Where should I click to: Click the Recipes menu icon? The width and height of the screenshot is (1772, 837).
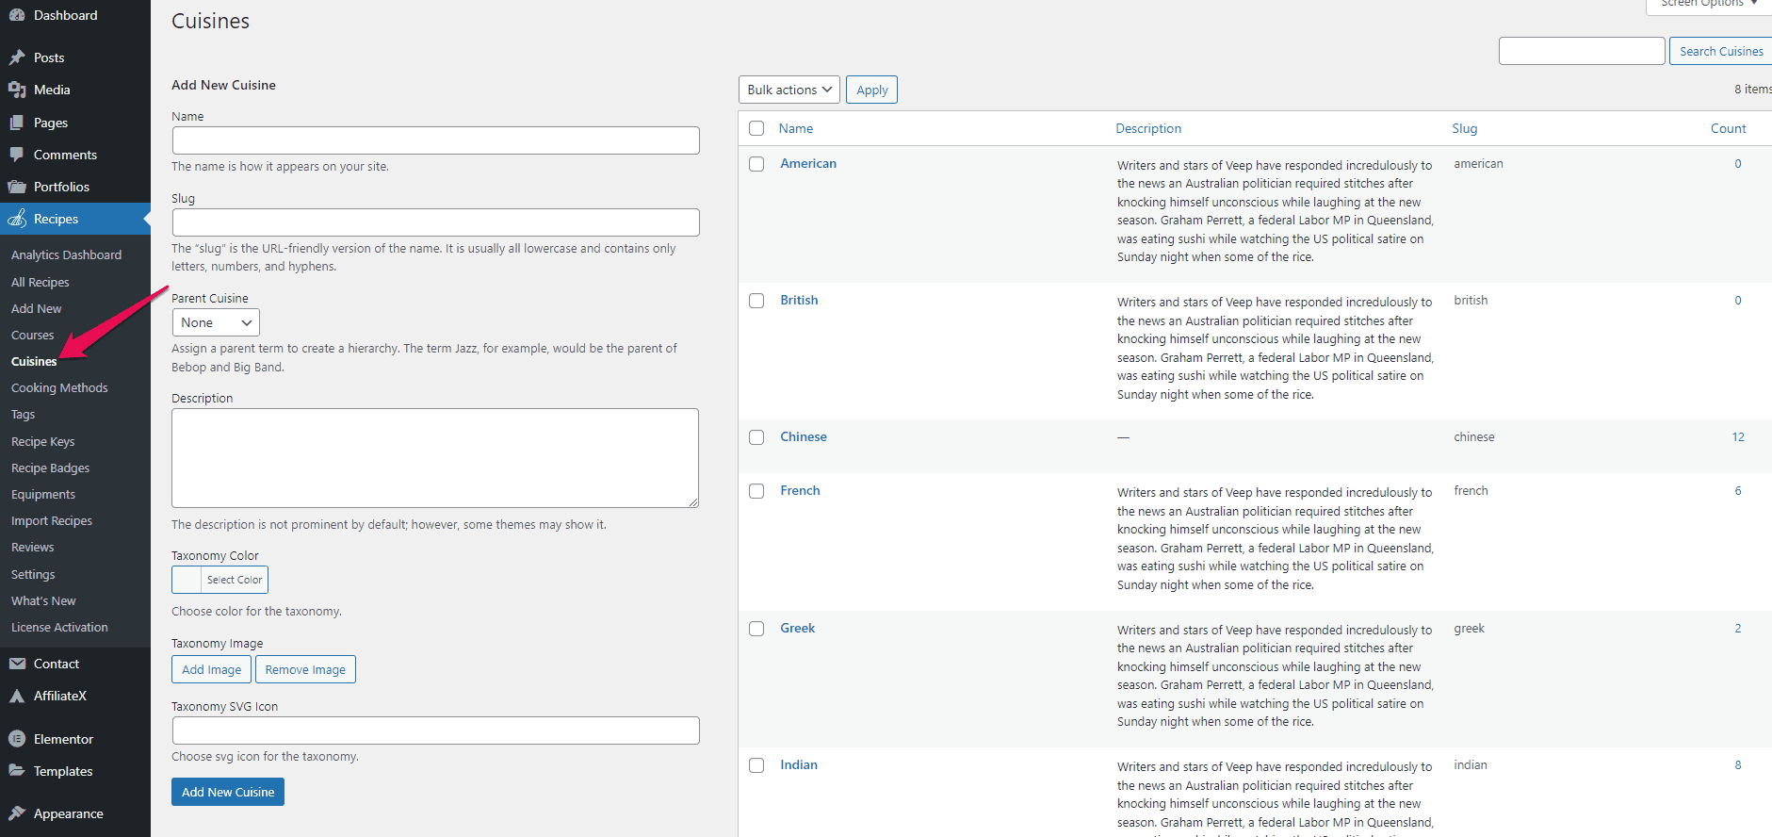pyautogui.click(x=17, y=219)
